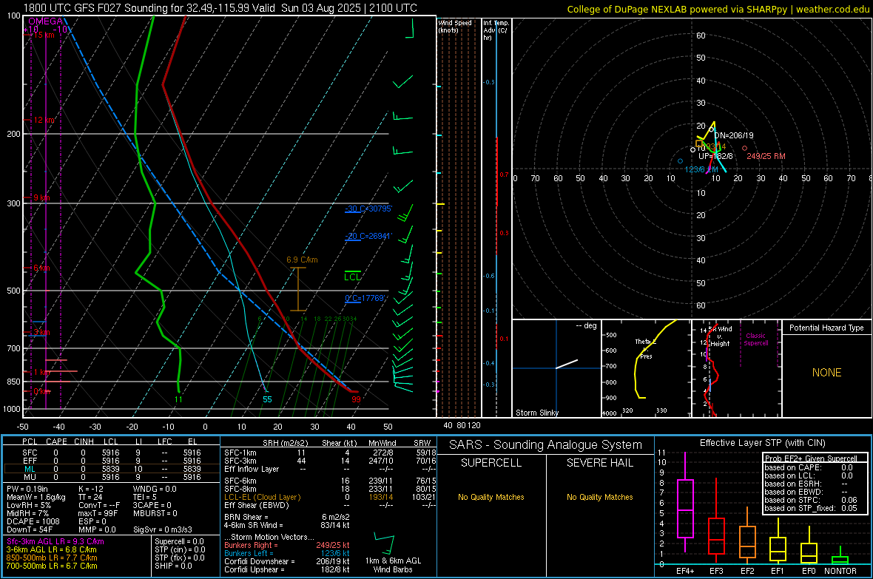The height and width of the screenshot is (579, 873).
Task: Click the Supercell = 0.0 composite value
Action: (179, 541)
